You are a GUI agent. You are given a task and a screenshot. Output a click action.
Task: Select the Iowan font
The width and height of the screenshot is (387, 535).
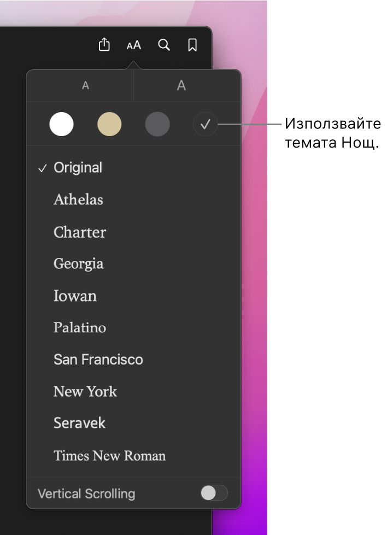[133, 296]
